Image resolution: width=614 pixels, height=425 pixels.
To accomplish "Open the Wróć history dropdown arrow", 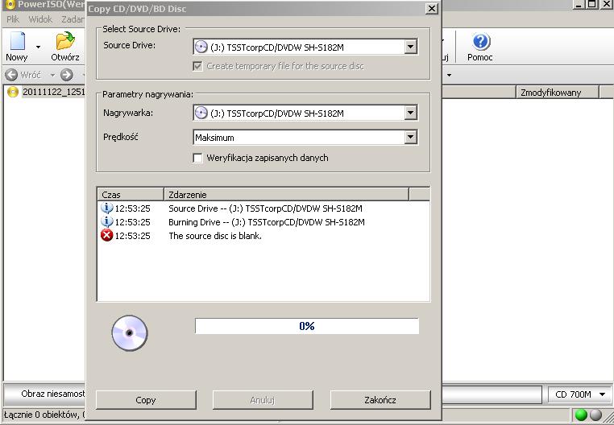I will click(x=52, y=75).
